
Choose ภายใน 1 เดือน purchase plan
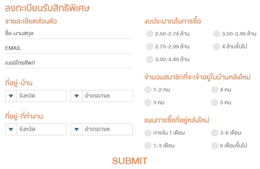(148, 133)
